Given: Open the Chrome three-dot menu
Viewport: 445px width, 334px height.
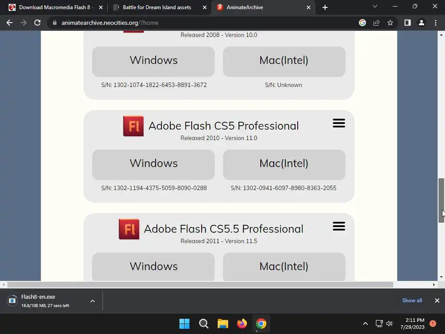Looking at the screenshot, I should coord(435,23).
